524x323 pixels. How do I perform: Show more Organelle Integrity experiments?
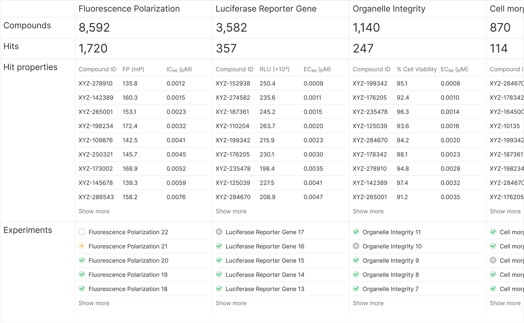(368, 303)
